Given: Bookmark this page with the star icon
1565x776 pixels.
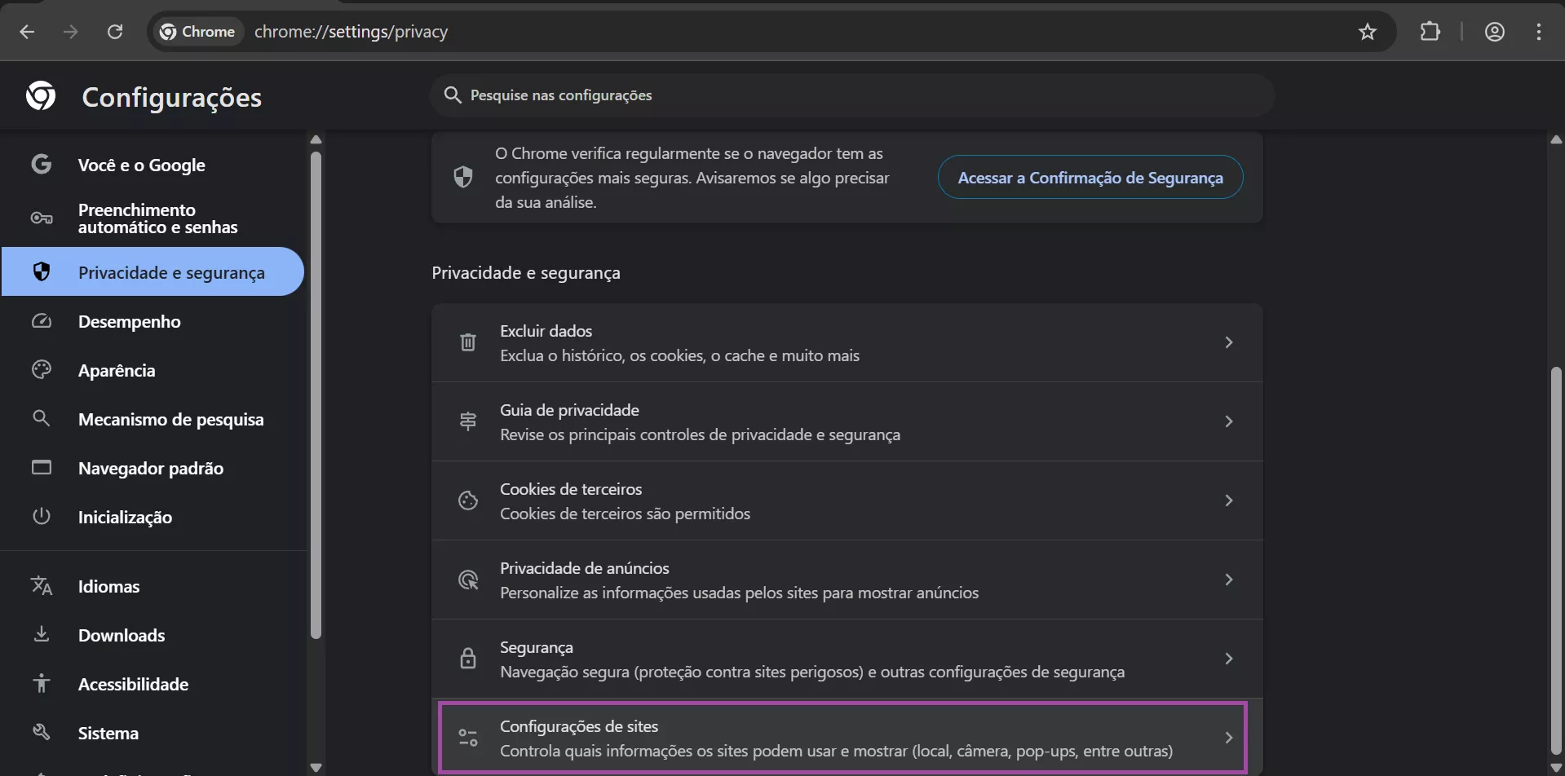Looking at the screenshot, I should pos(1368,32).
